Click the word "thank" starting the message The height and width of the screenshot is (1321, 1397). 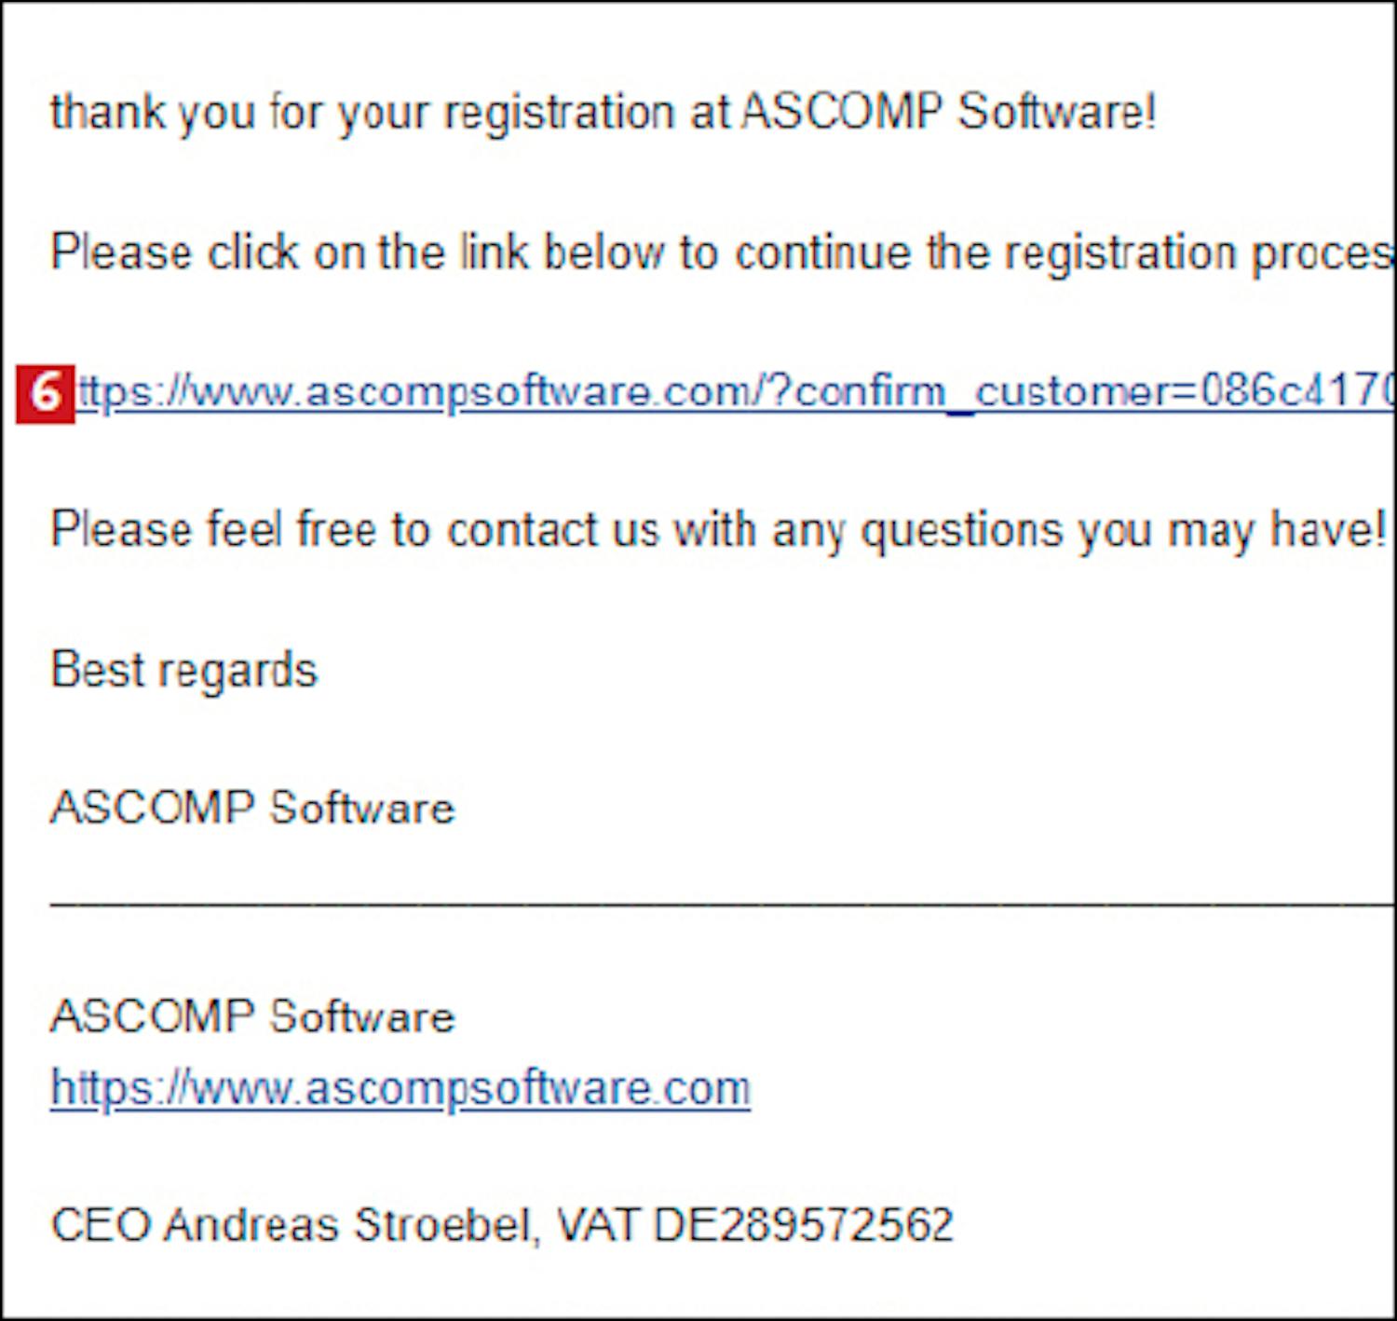point(108,113)
